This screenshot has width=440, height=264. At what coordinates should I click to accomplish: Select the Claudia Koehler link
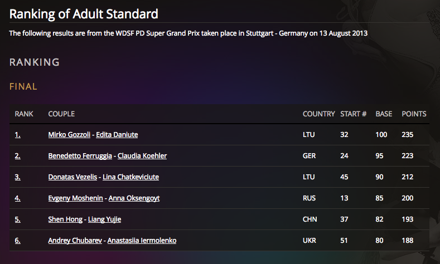pyautogui.click(x=142, y=156)
